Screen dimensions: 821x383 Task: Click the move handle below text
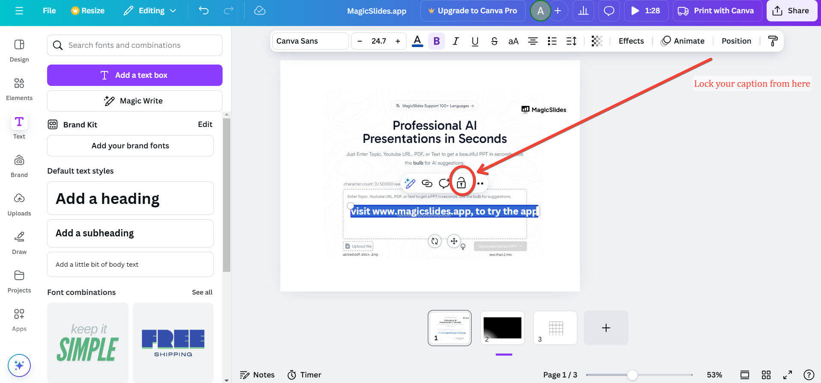pos(454,241)
